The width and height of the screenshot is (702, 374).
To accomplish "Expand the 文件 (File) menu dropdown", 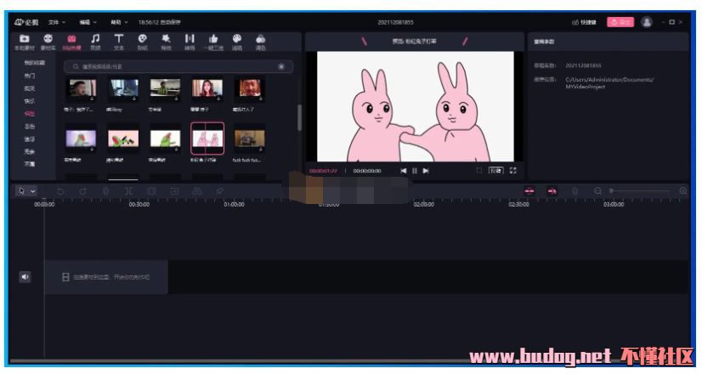I will pyautogui.click(x=55, y=21).
